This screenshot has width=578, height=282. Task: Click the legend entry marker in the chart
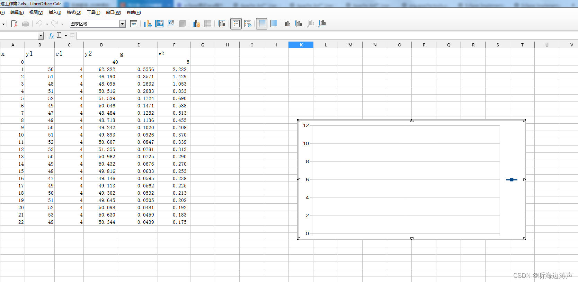[x=512, y=179]
